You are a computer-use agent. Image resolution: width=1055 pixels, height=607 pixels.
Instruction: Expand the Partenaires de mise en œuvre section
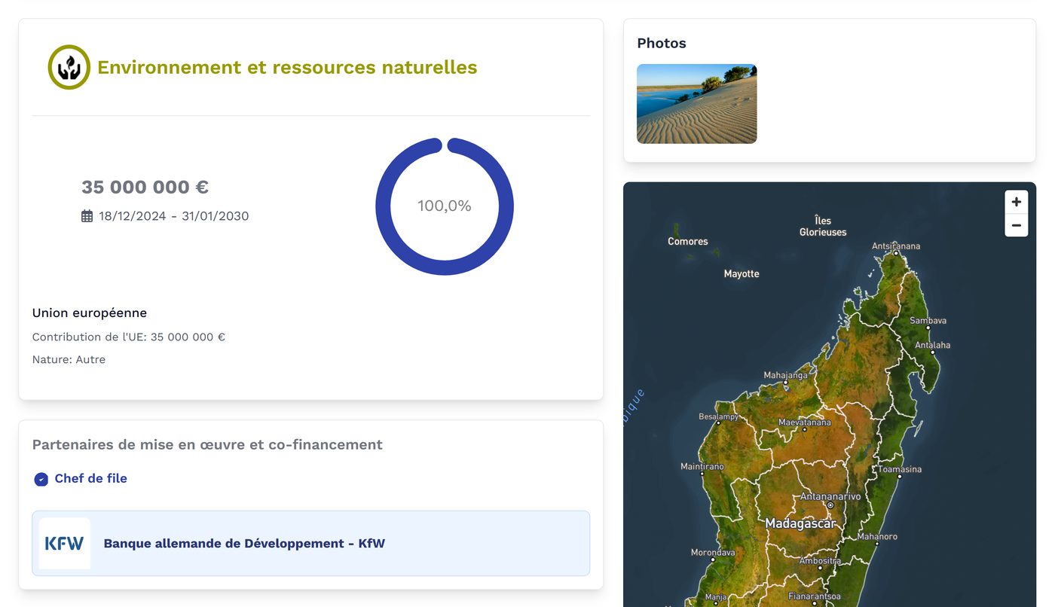coord(206,444)
